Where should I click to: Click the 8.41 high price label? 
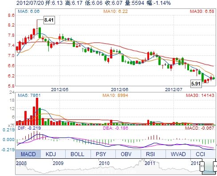tap(49, 20)
